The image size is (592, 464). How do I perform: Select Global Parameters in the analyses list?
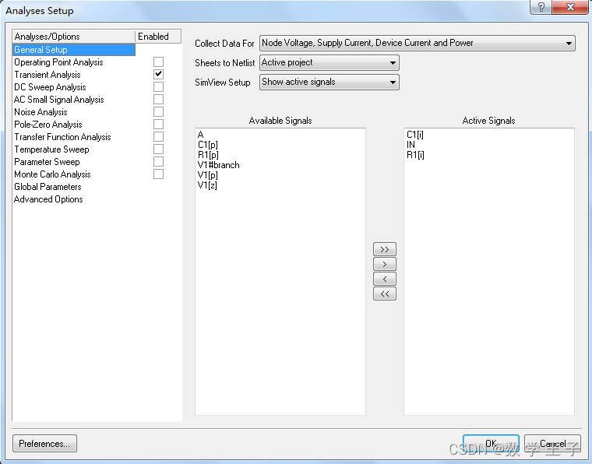[x=48, y=187]
